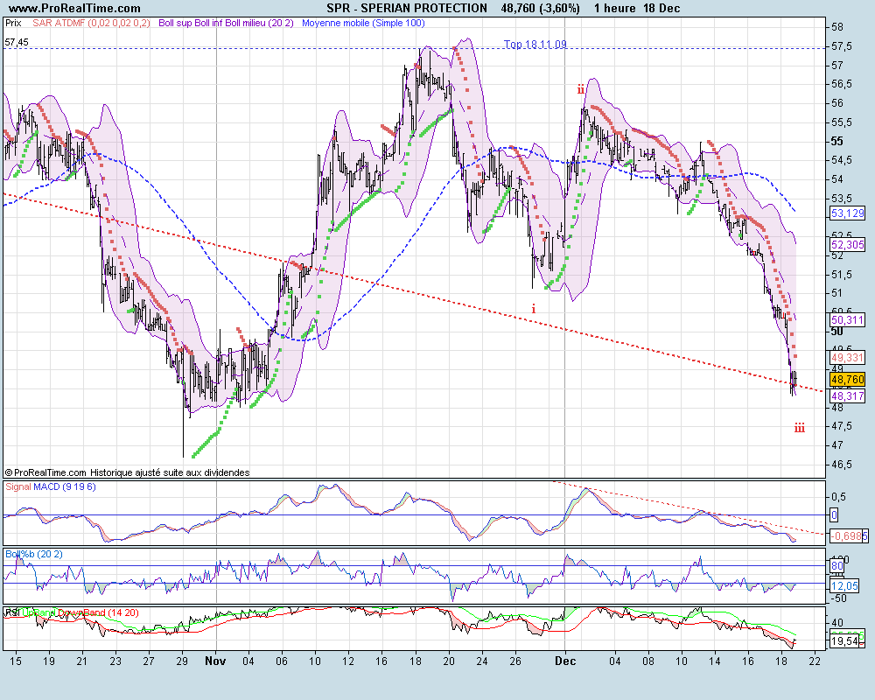Select the 12,05 Boll%b value tag
This screenshot has height=700, width=875.
coord(844,586)
